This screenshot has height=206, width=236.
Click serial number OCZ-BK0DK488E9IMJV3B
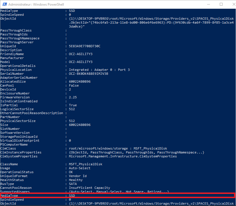pos(89,74)
